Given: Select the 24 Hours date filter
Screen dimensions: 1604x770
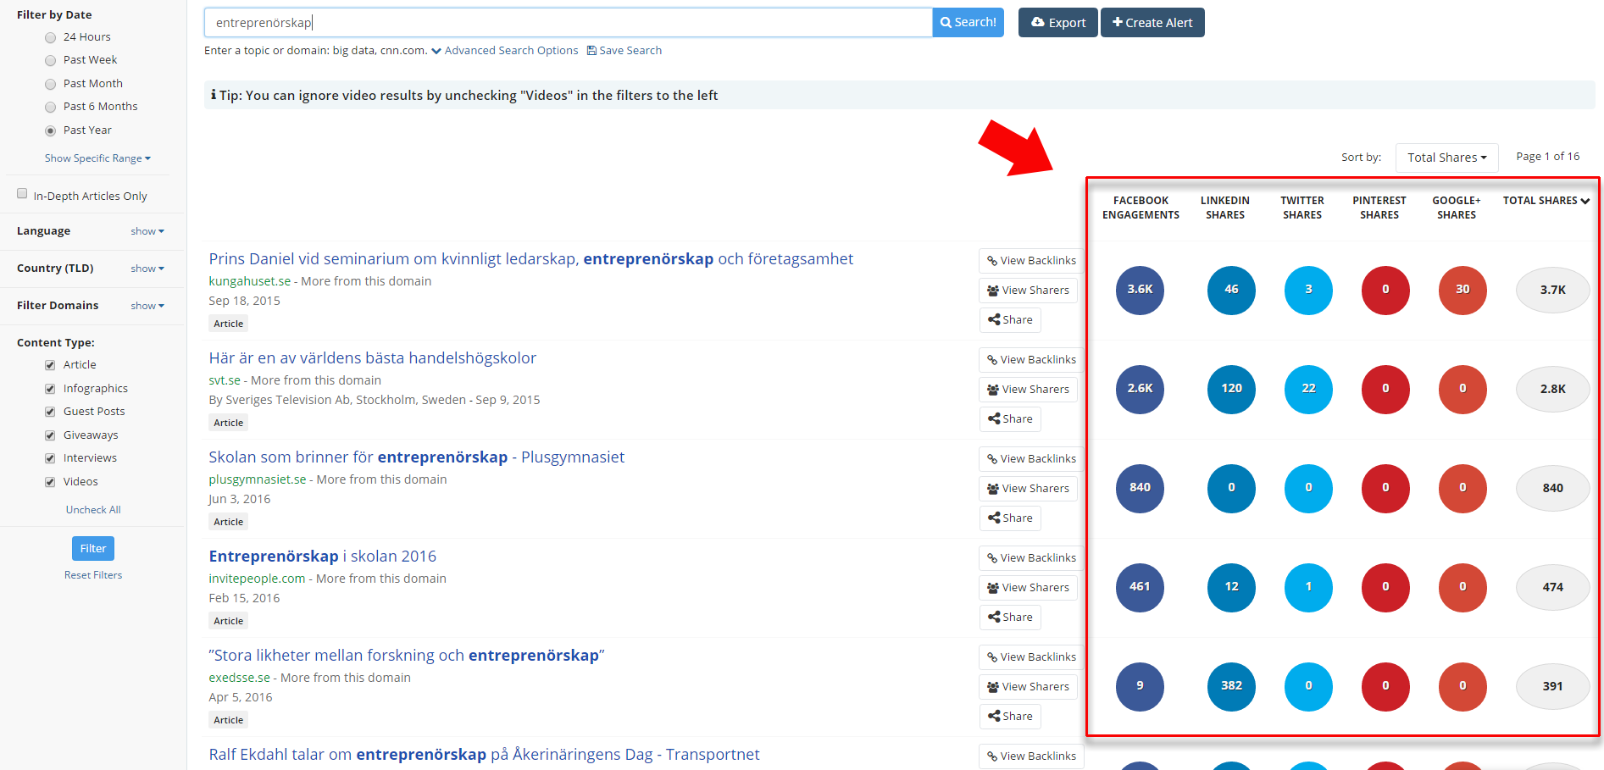Looking at the screenshot, I should point(51,37).
